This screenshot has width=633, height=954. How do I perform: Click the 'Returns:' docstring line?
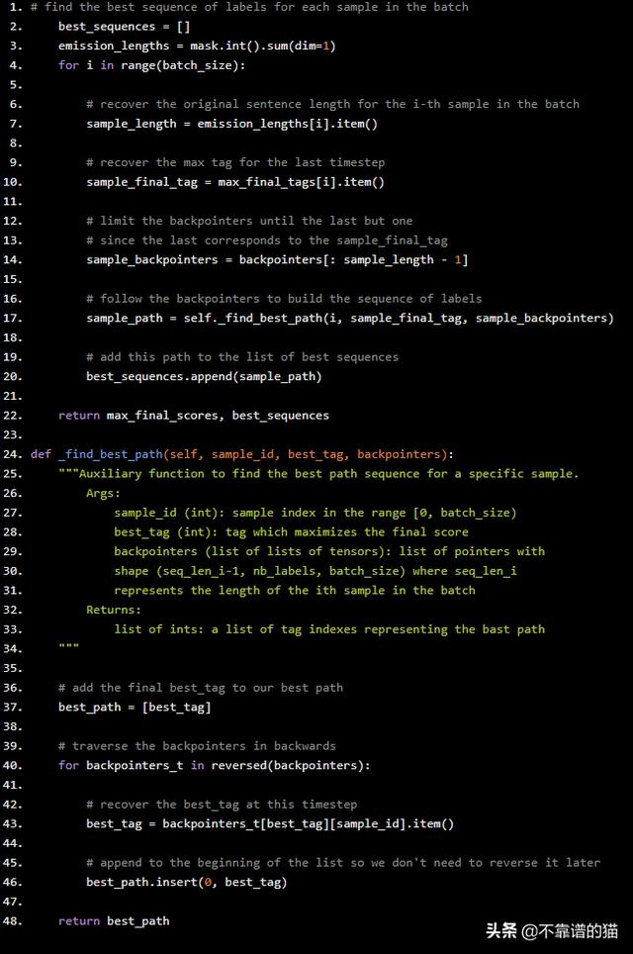coord(113,610)
